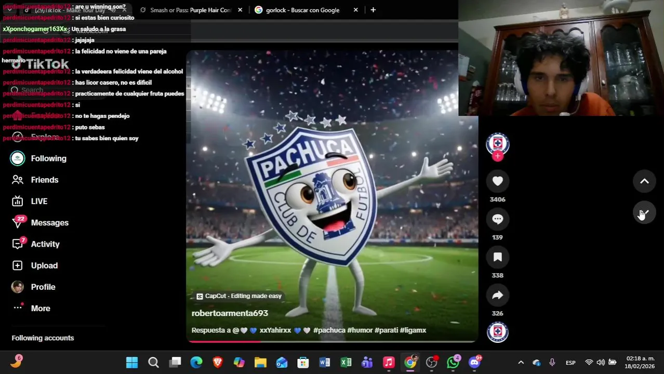Open Microsoft Word from taskbar
The image size is (664, 374).
[x=325, y=363]
